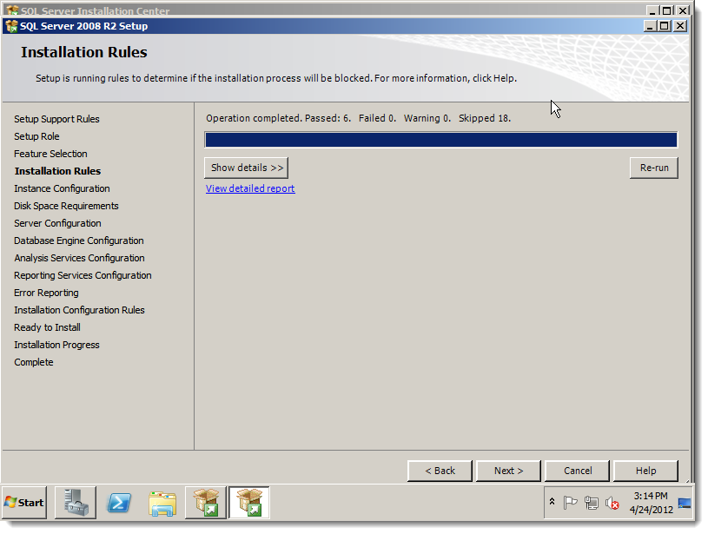Select Error Reporting step
The image size is (708, 534).
[47, 293]
